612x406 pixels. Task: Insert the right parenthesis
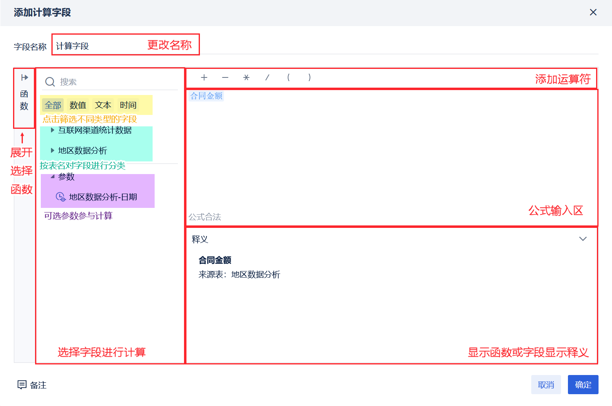pos(310,77)
